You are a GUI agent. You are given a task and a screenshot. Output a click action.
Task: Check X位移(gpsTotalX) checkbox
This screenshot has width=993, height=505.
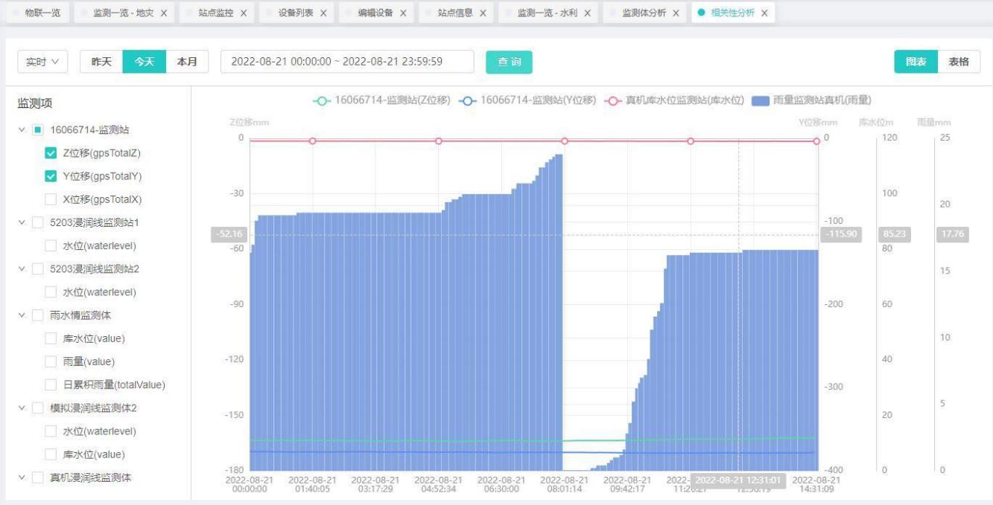[51, 199]
